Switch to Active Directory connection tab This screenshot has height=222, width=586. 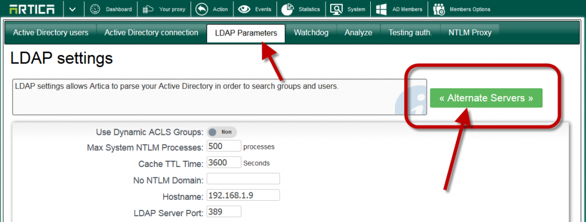click(x=151, y=33)
